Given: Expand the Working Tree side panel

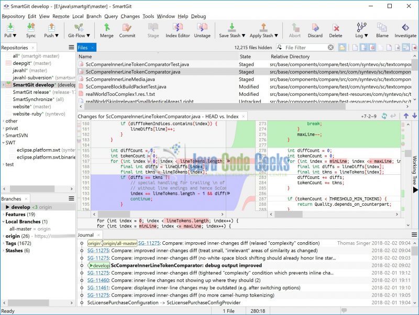Looking at the screenshot, I should tap(415, 174).
